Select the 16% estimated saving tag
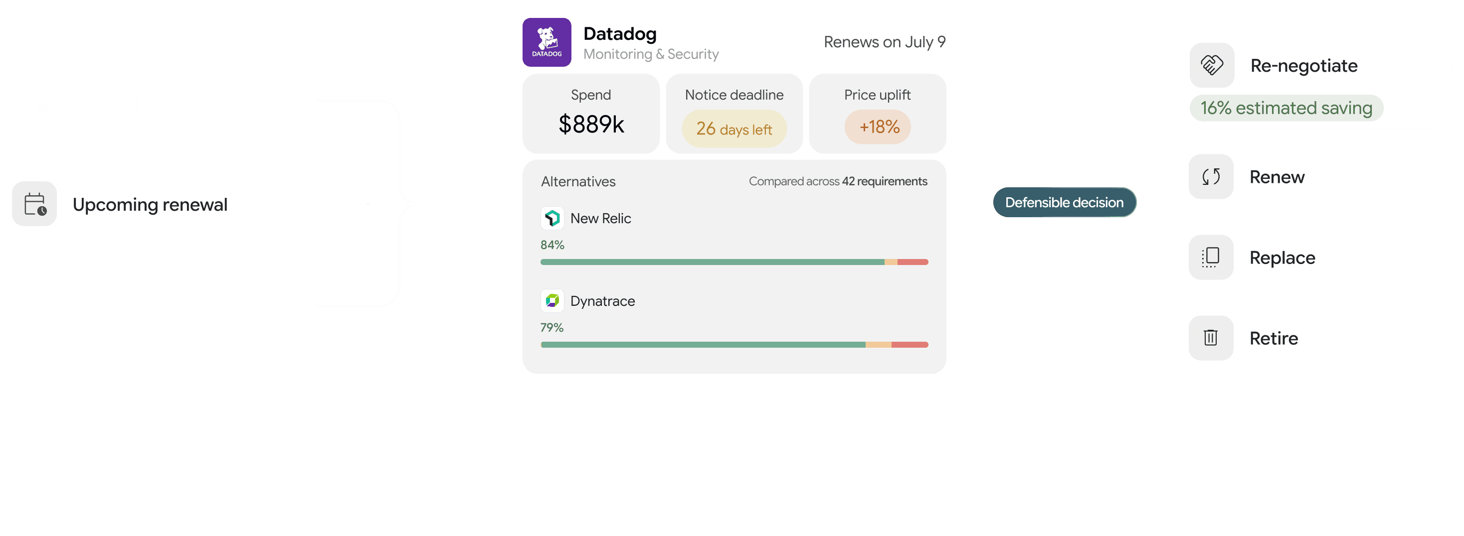Screen dimensions: 1464x536 pyautogui.click(x=1286, y=108)
